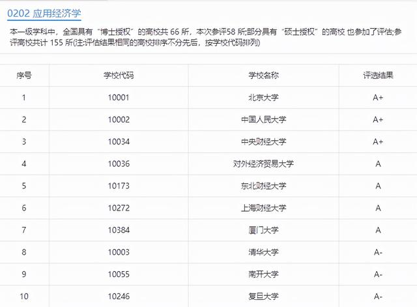The width and height of the screenshot is (417, 307).
Task: Click the A- result for 清华大学
Action: click(x=378, y=252)
